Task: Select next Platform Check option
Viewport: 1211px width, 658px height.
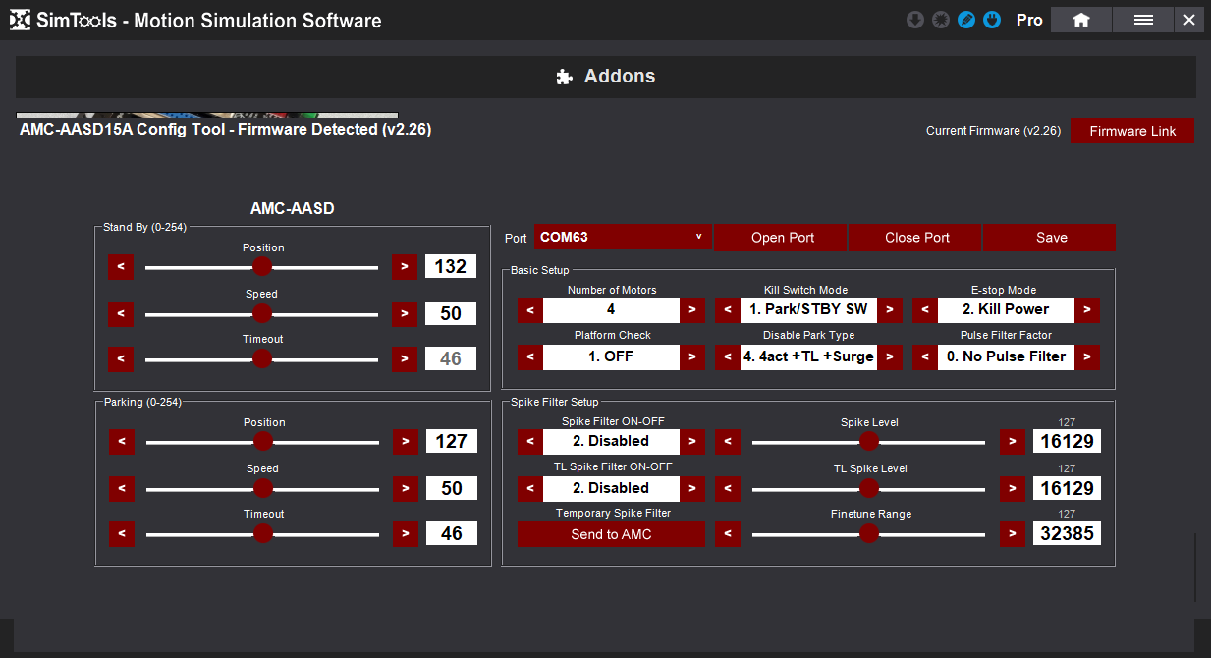Action: [x=692, y=357]
